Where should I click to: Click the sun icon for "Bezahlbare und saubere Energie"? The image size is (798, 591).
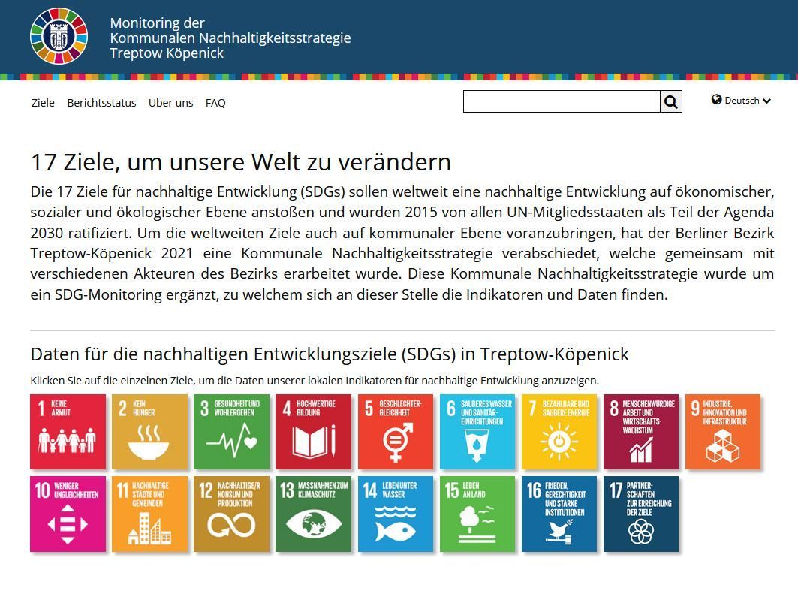[559, 432]
